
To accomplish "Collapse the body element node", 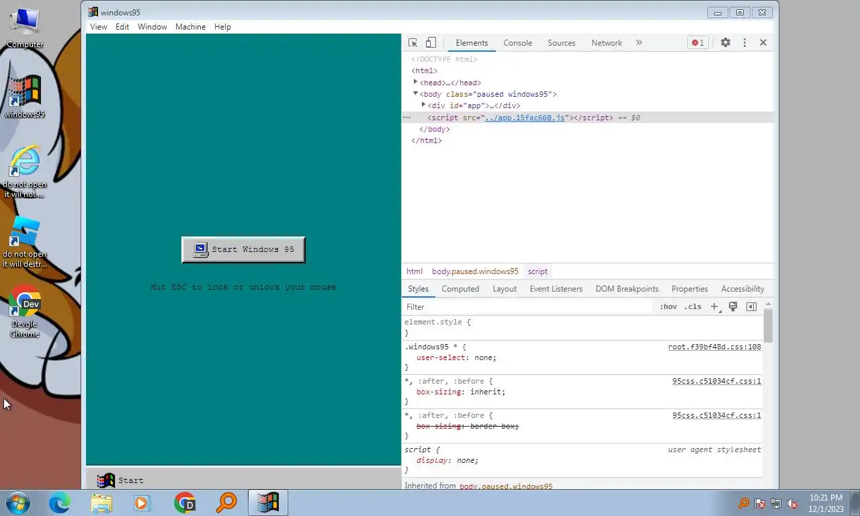I will click(x=415, y=93).
